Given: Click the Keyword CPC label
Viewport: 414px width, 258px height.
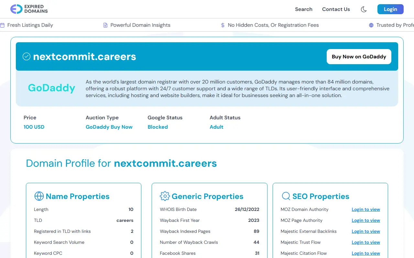Looking at the screenshot, I should [48, 253].
